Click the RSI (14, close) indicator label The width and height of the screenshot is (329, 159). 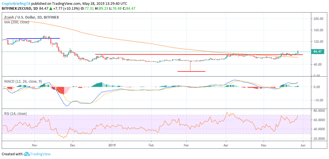15,114
